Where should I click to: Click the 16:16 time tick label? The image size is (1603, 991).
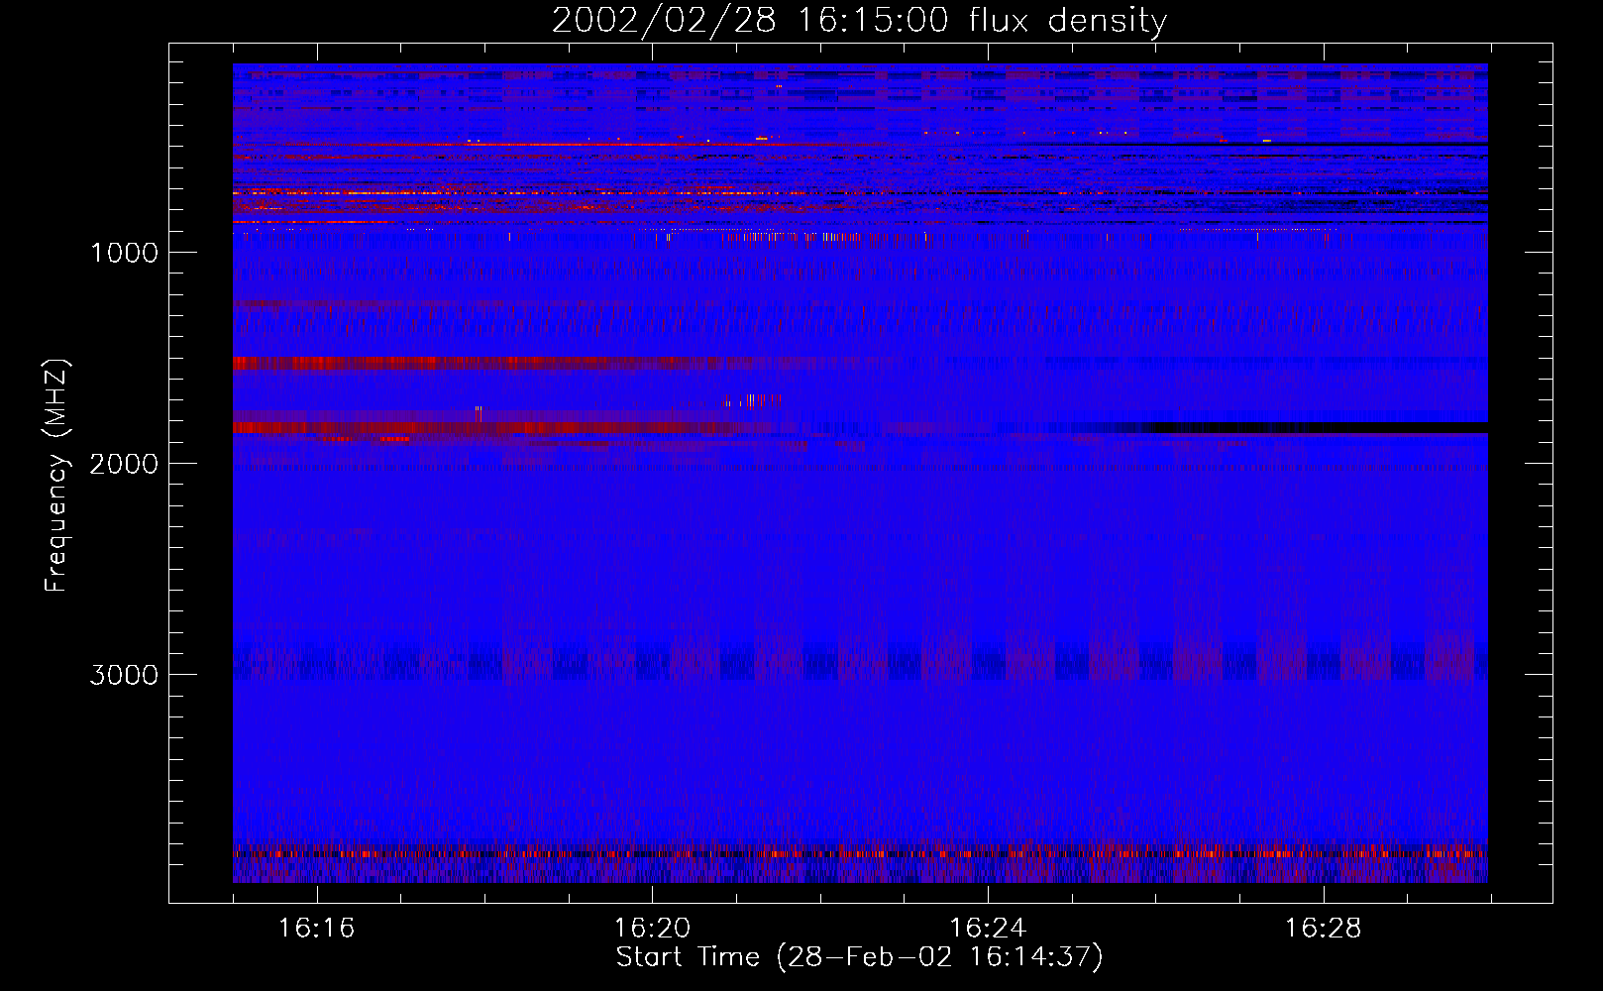tap(316, 929)
